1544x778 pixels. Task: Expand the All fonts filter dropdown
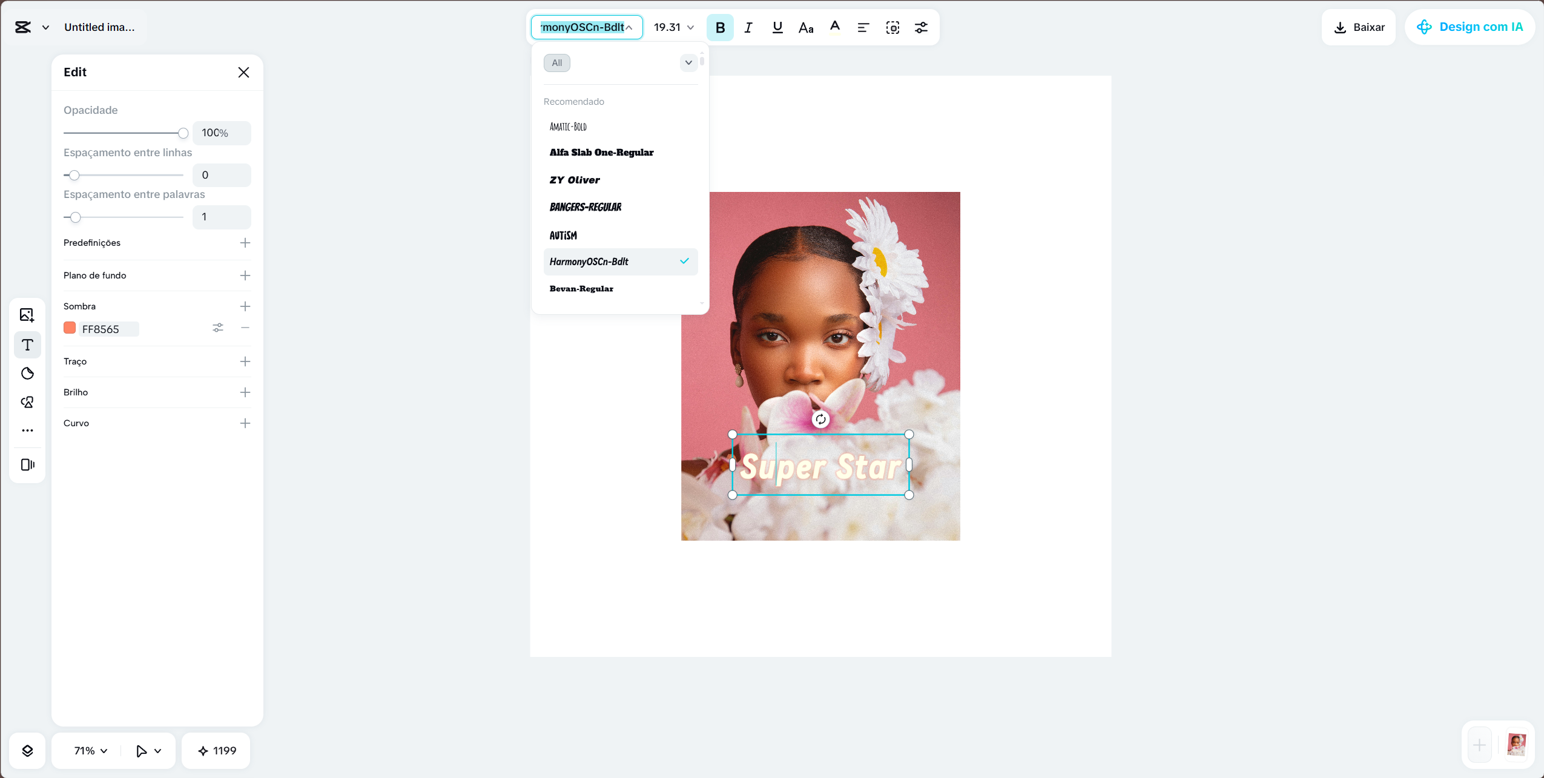pyautogui.click(x=688, y=62)
